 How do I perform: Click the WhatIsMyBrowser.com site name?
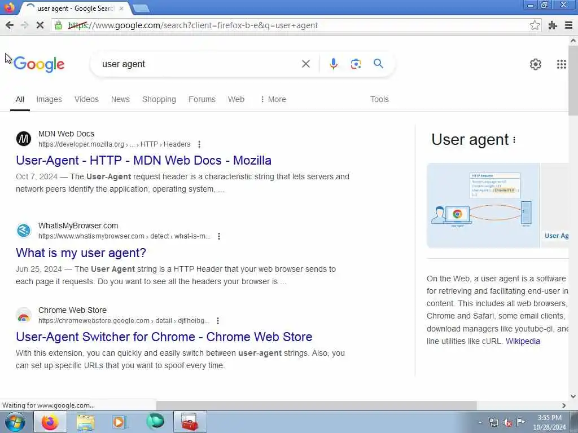[78, 226]
